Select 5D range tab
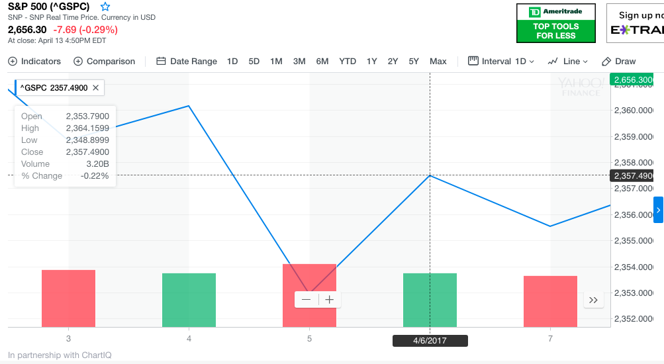 pos(254,62)
